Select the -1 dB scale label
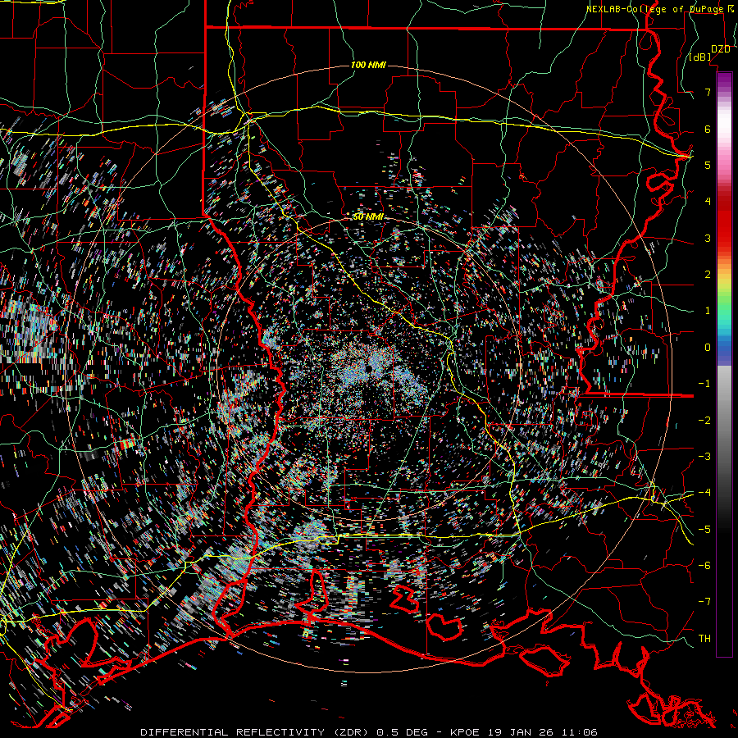Viewport: 738px width, 738px height. coord(704,384)
